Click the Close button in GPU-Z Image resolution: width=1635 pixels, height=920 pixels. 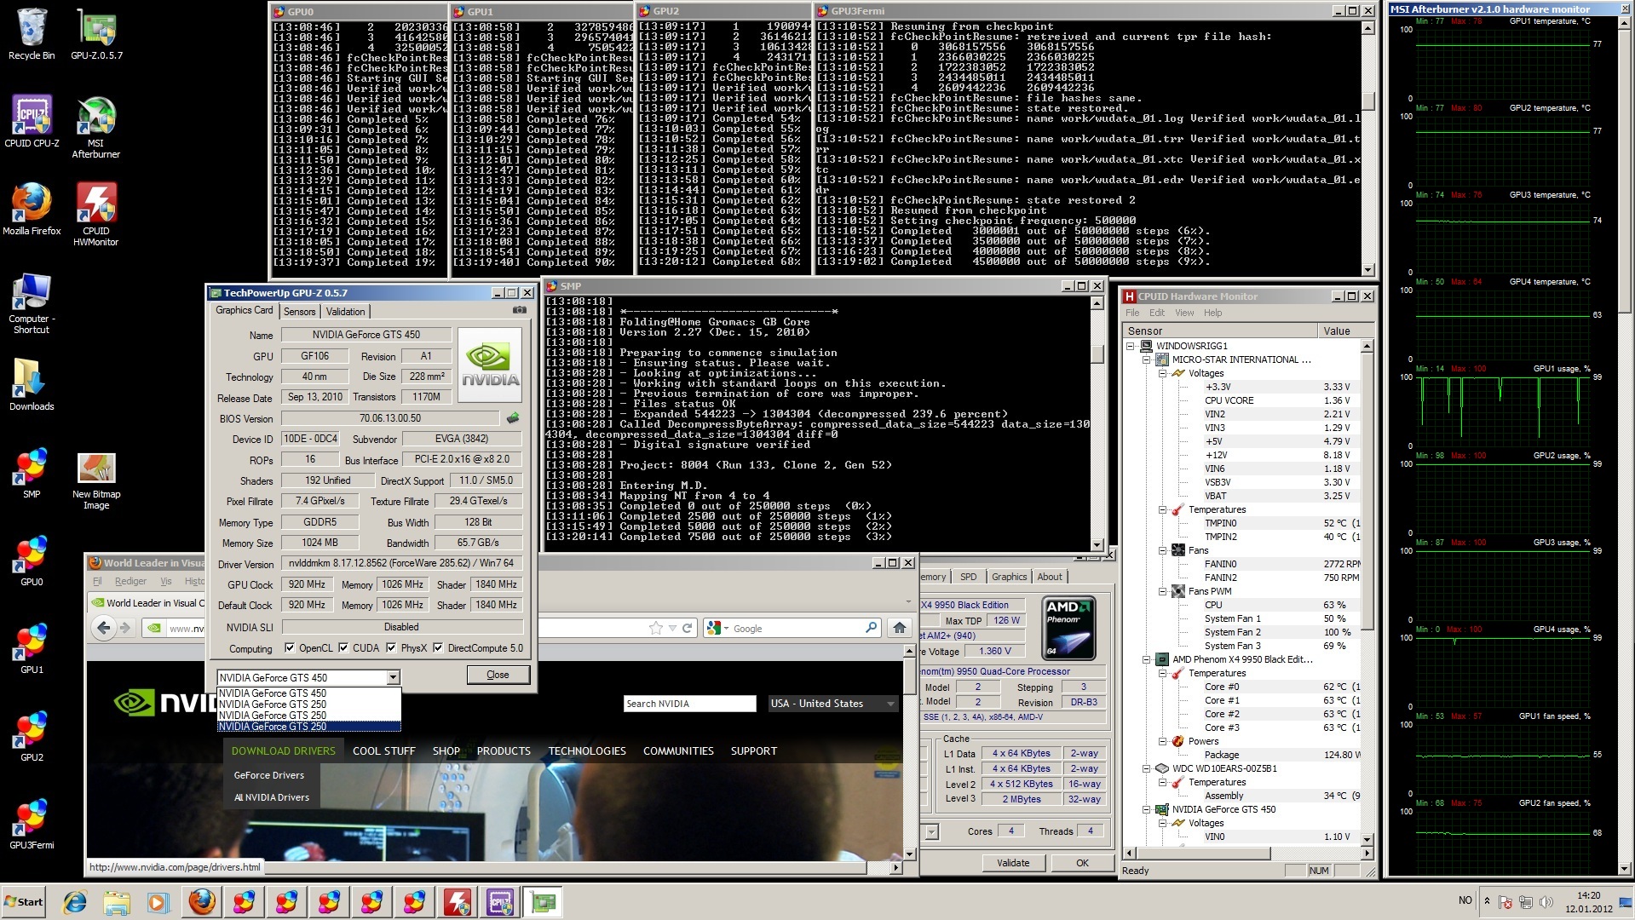(498, 675)
